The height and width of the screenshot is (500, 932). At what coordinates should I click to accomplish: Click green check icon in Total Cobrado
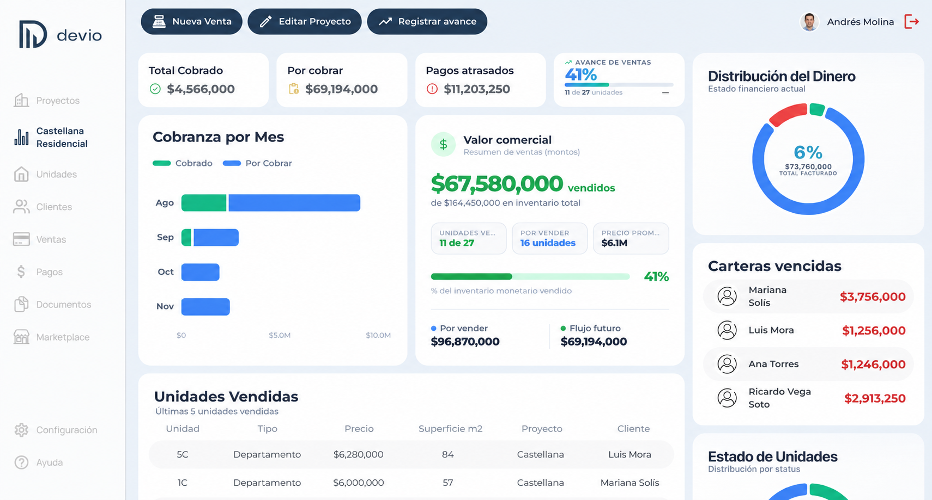pyautogui.click(x=155, y=89)
